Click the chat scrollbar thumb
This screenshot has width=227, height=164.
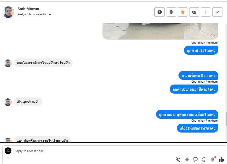coord(226,118)
